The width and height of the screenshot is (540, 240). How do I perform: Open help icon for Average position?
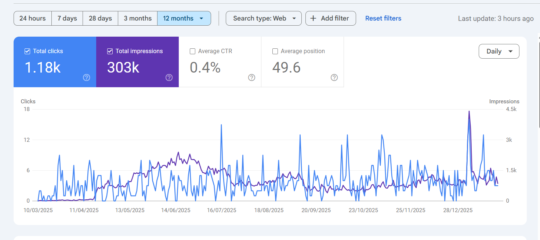tap(334, 77)
